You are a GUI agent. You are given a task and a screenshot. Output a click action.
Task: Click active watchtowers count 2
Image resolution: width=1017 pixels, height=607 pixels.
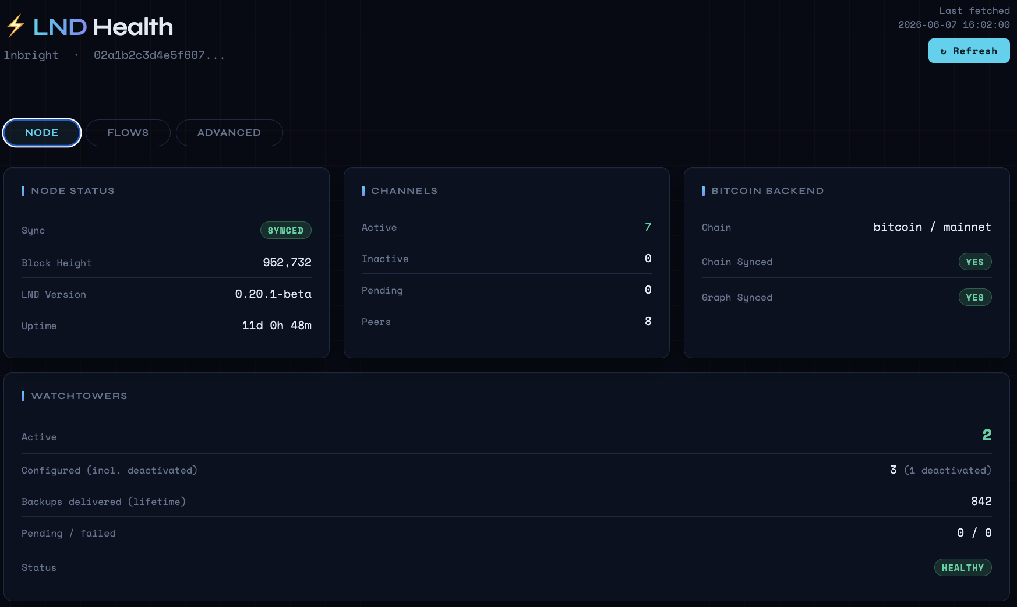[987, 435]
